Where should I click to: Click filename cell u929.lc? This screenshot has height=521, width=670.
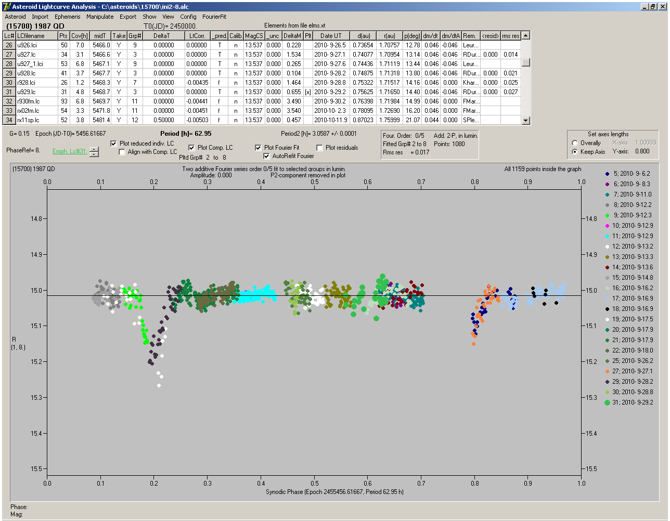36,92
